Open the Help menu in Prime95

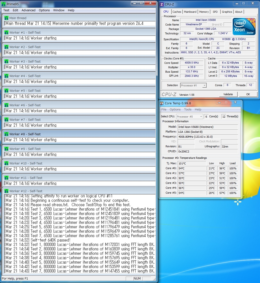point(71,10)
